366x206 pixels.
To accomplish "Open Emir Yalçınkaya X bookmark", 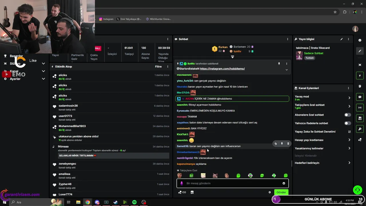I will (x=129, y=19).
